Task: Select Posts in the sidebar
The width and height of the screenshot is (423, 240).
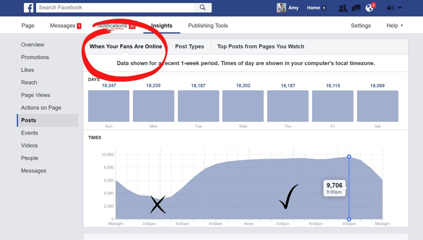Action: pos(48,120)
